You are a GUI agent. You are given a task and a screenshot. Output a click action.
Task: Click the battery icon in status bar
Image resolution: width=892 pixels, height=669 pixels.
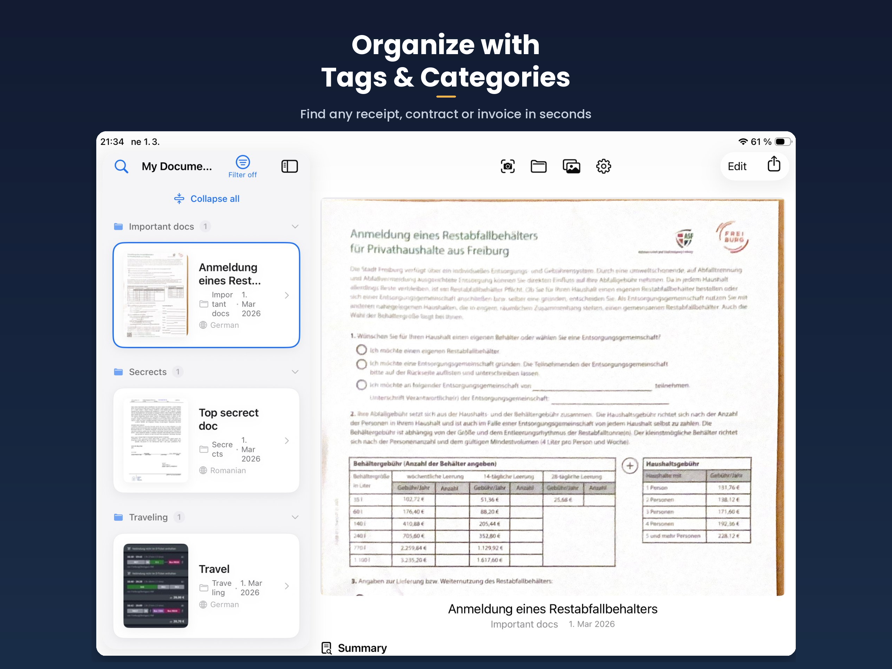pyautogui.click(x=783, y=142)
